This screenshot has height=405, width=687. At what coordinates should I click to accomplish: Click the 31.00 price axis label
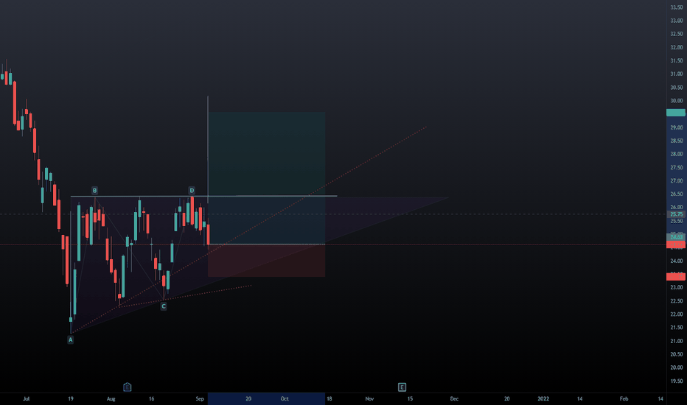pyautogui.click(x=676, y=74)
